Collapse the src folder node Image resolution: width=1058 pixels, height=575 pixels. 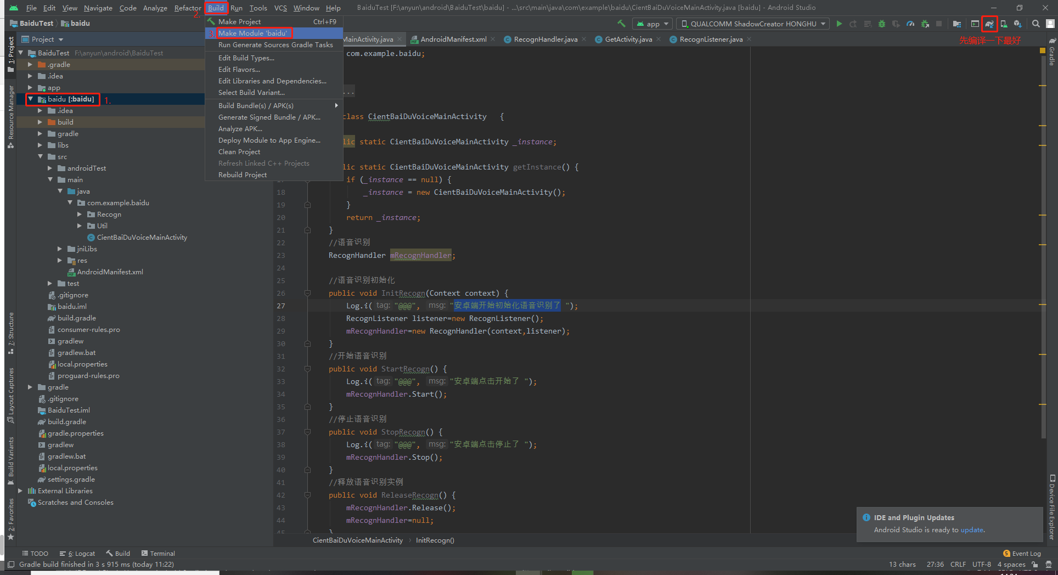click(x=40, y=157)
